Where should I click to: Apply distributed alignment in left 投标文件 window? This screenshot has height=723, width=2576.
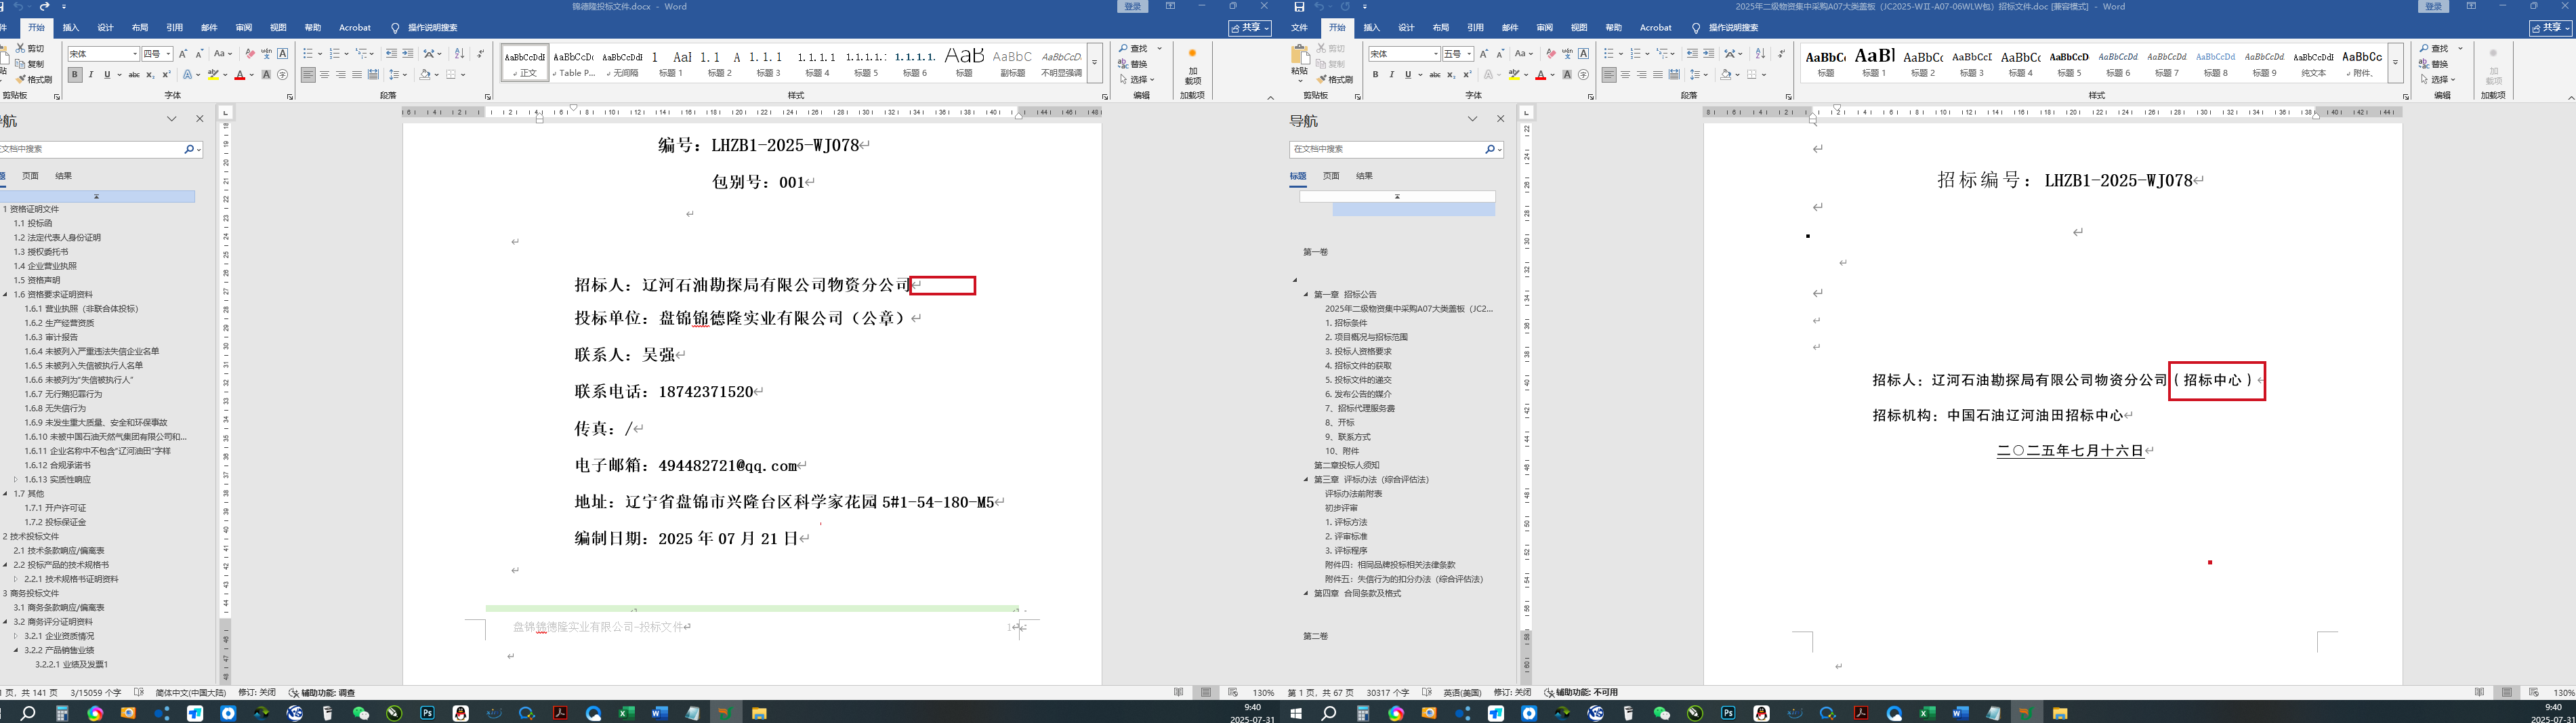point(373,75)
